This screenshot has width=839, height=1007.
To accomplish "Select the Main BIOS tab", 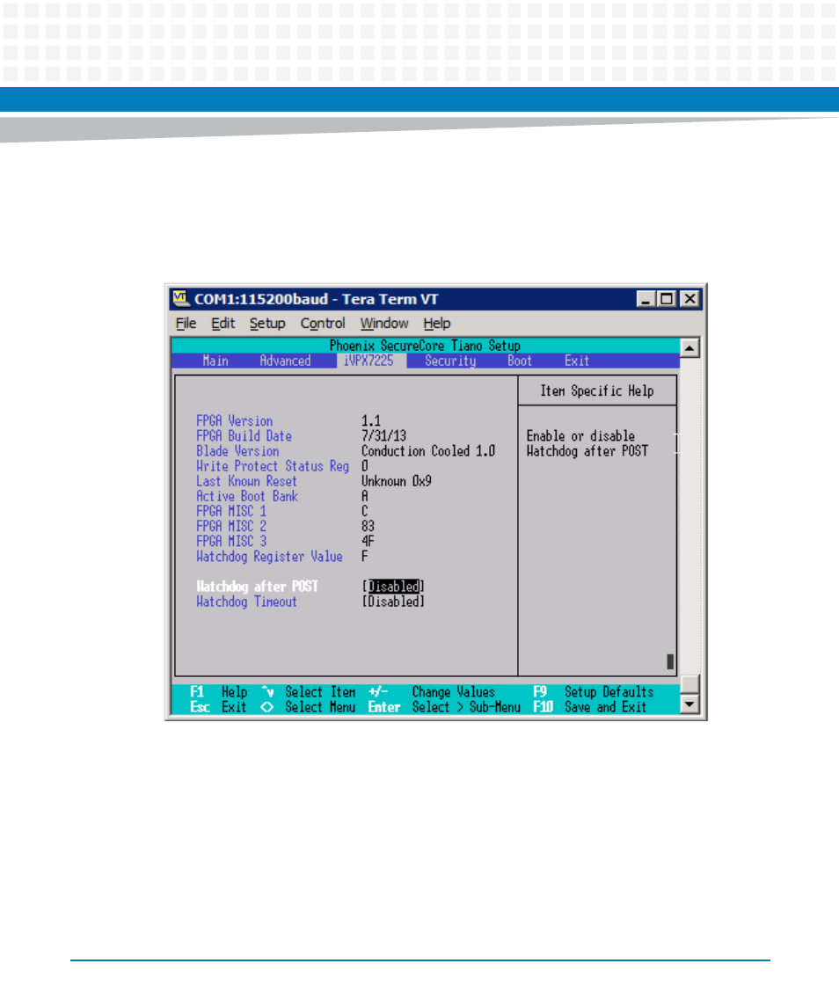I will coord(215,361).
